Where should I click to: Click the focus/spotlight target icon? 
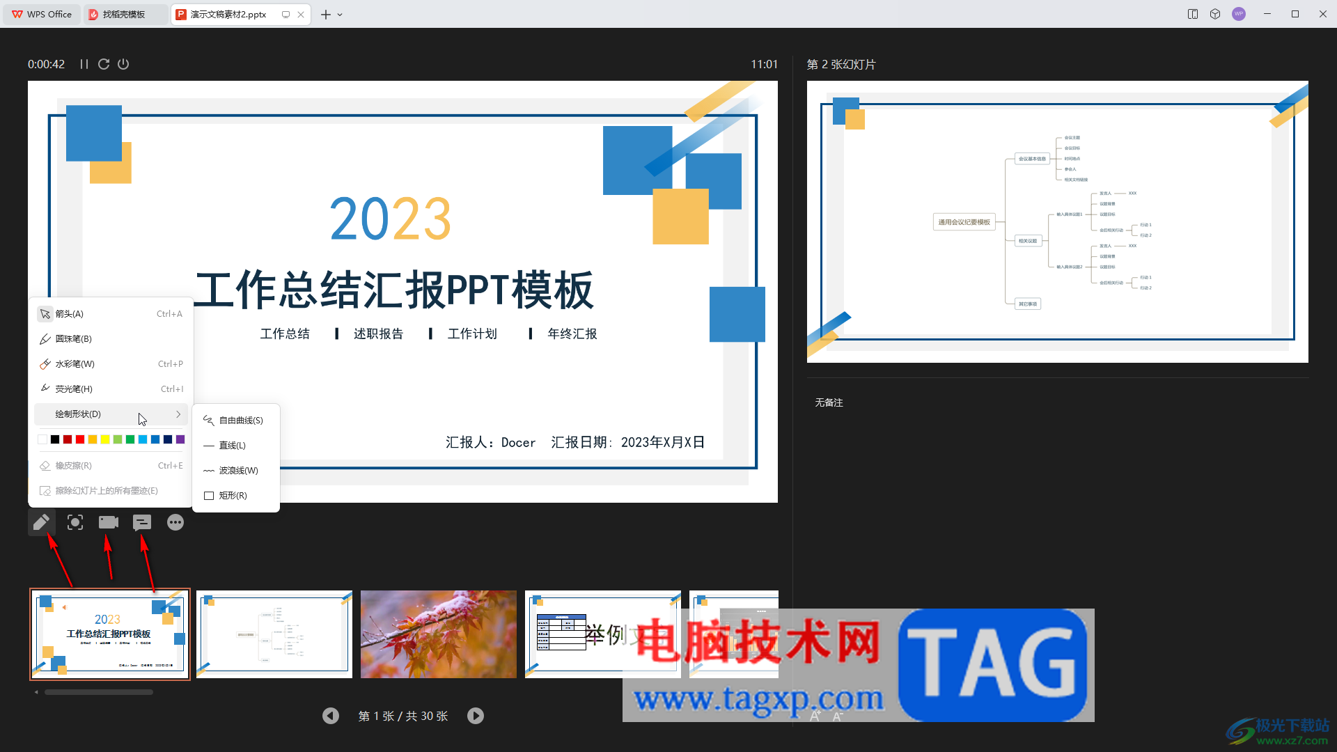(x=75, y=522)
